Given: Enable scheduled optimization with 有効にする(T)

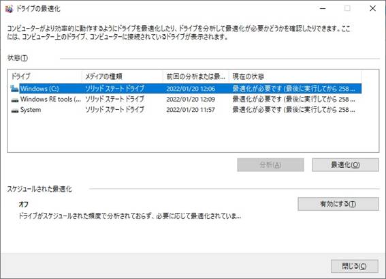Looking at the screenshot, I should coord(338,204).
